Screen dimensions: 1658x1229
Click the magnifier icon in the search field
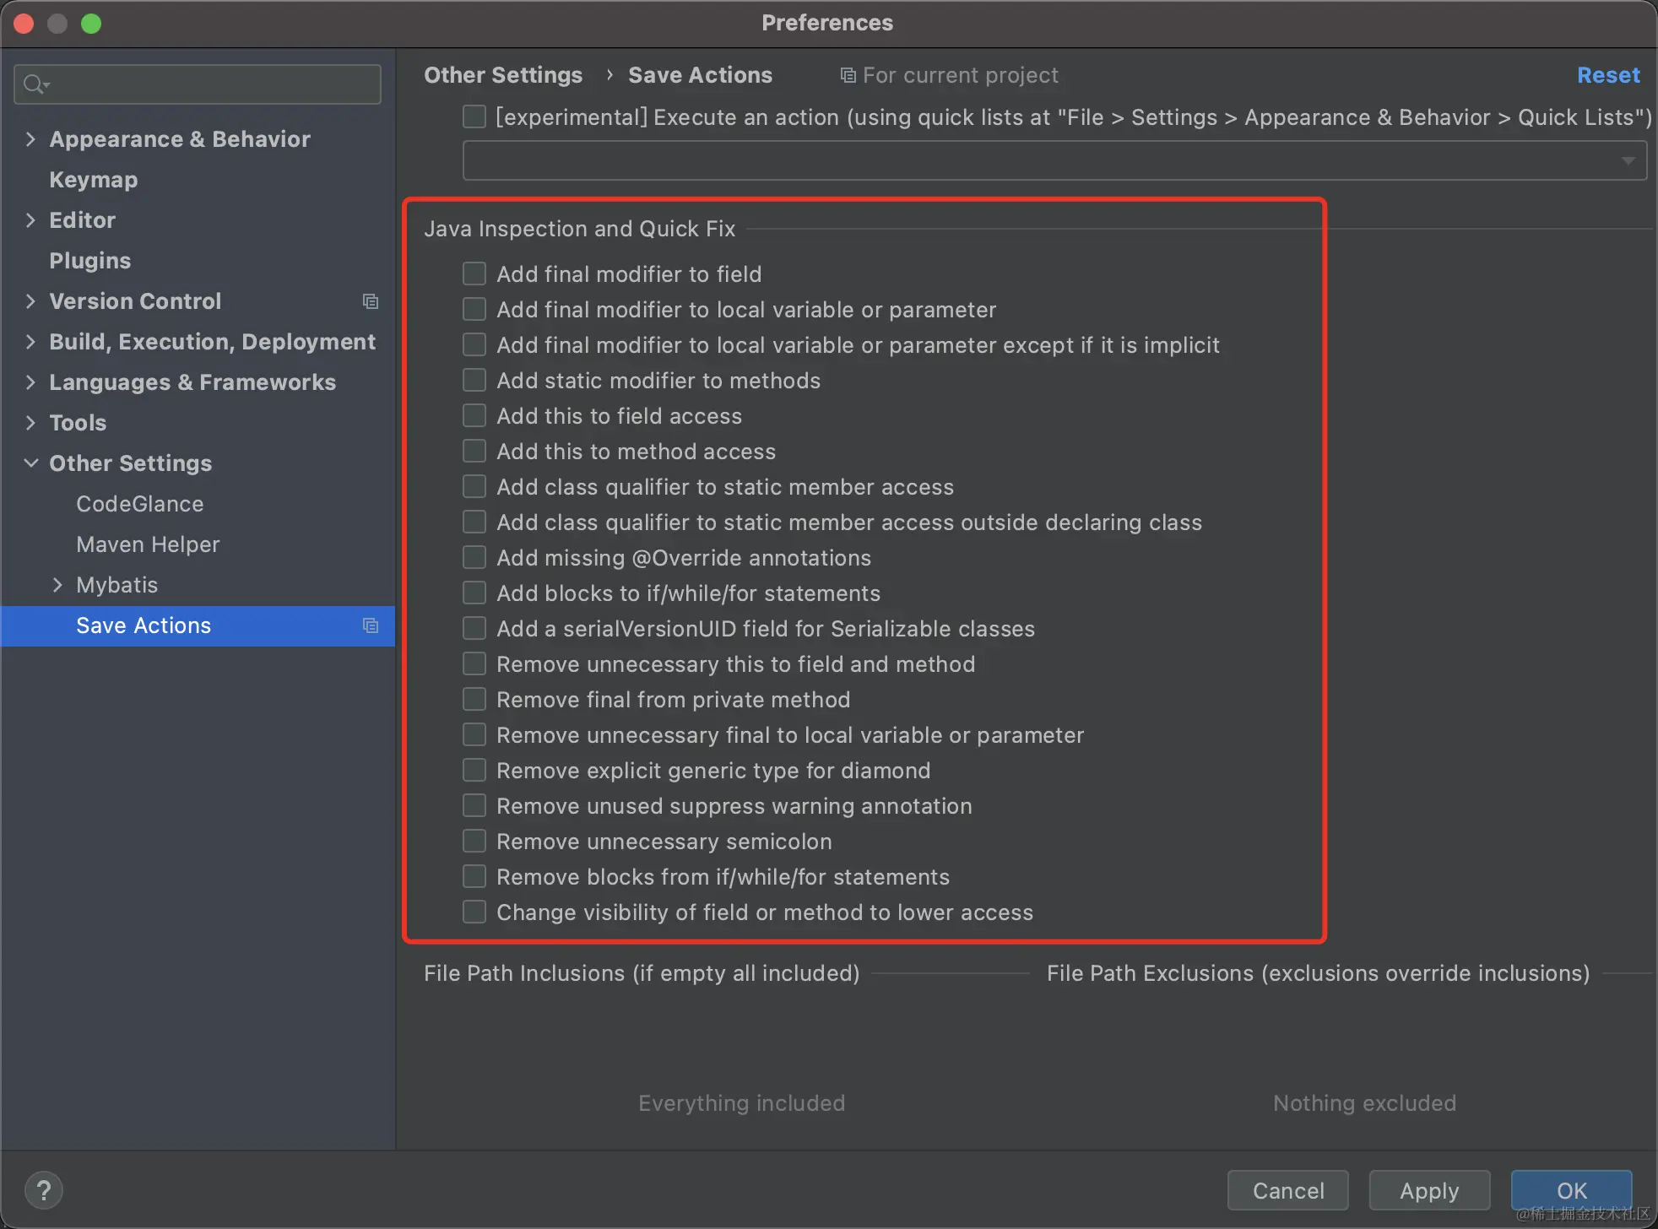[35, 84]
